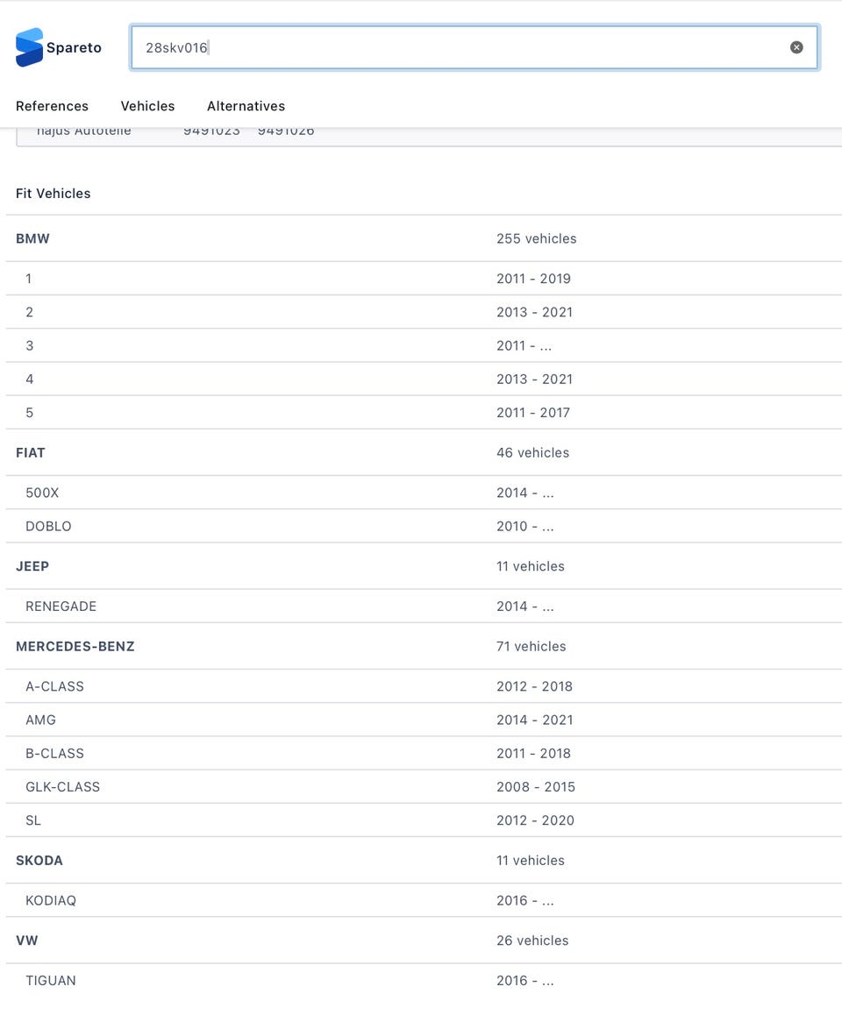Toggle the JEEP vehicle group
The width and height of the screenshot is (842, 1015).
[424, 565]
